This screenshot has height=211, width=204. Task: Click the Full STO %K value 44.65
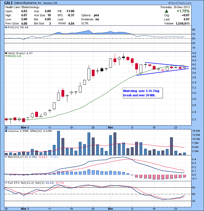click(49, 183)
